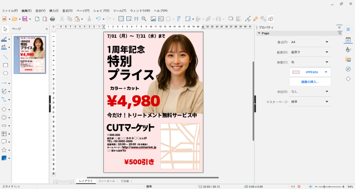Click the zoom slider in status bar

coord(330,187)
